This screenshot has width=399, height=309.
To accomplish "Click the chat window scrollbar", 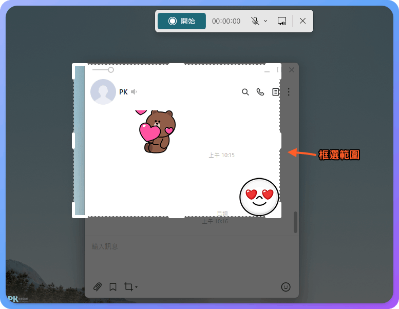I will click(x=295, y=222).
